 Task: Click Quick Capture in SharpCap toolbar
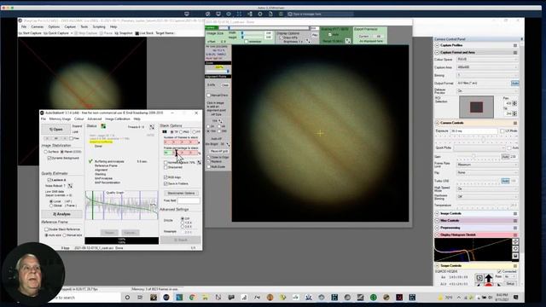coord(56,33)
